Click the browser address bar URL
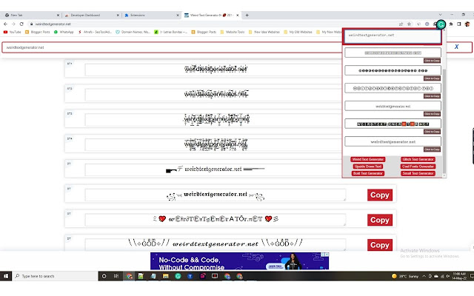The height and width of the screenshot is (296, 474). coord(53,24)
